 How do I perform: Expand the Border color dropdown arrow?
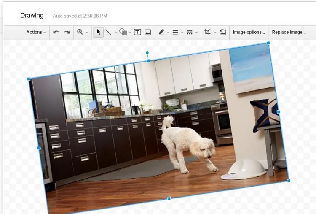[168, 33]
